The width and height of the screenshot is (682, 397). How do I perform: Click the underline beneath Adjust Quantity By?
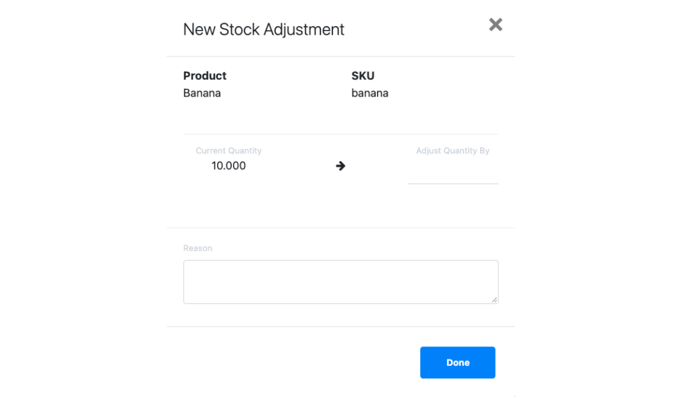(x=453, y=182)
